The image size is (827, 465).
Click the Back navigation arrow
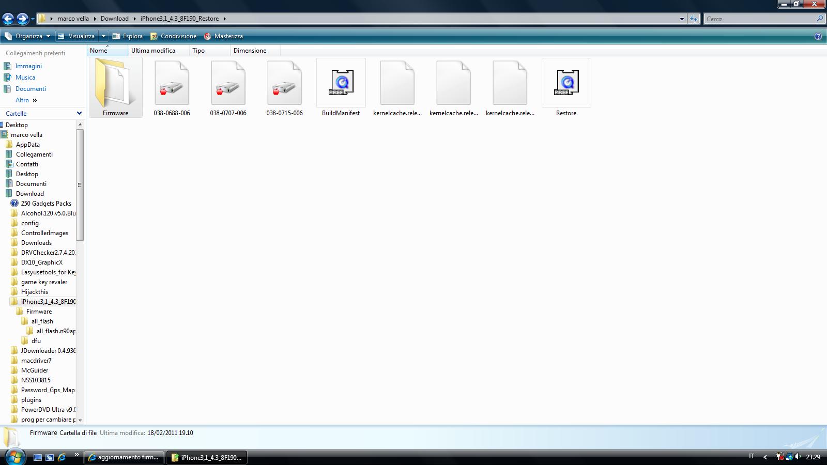pyautogui.click(x=8, y=19)
